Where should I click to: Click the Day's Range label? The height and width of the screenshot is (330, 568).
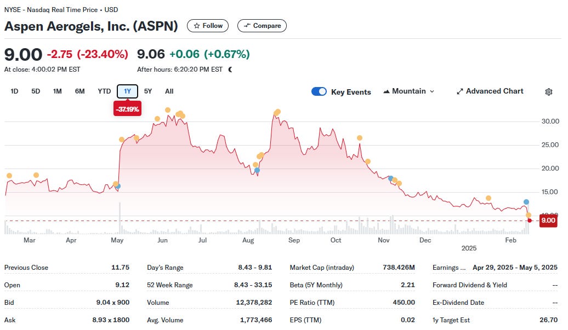pos(165,268)
